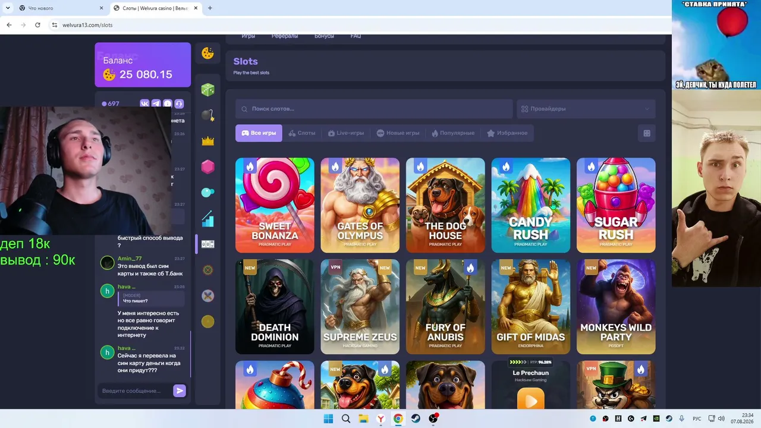Play the Le Prechaun slot
Viewport: 761px width, 428px height.
coord(531,399)
